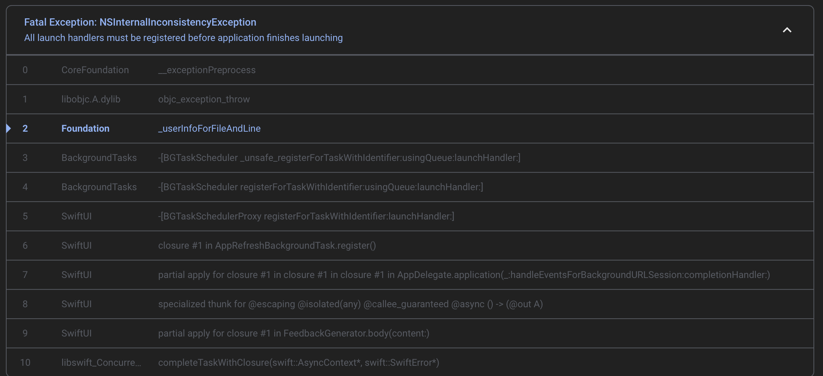Select the BGTaskSchedulerProxy frame row
The image size is (823, 376).
click(x=410, y=216)
